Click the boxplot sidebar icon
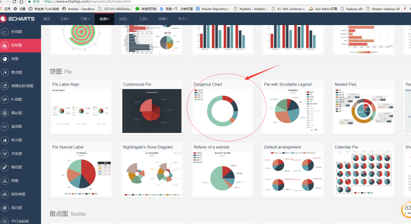Image resolution: width=411 pixels, height=224 pixels. [x=5, y=127]
